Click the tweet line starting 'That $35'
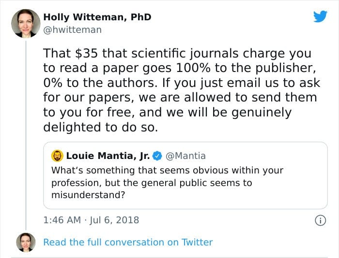 coord(177,54)
